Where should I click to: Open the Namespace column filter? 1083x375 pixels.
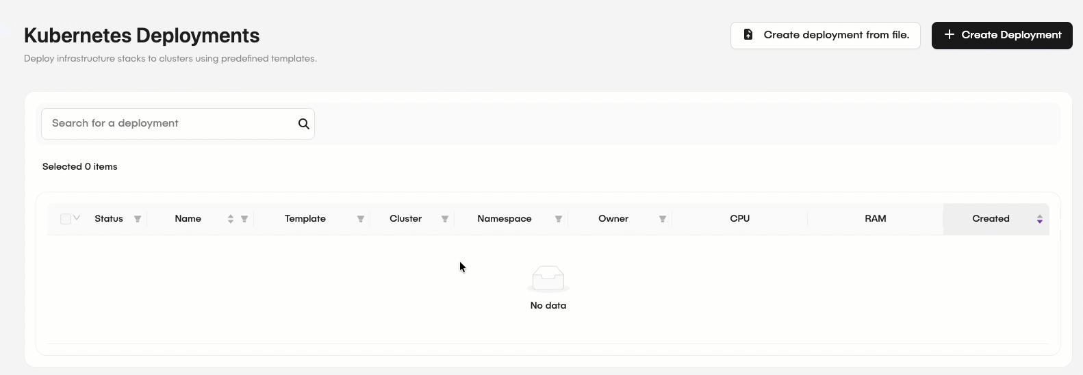point(559,219)
